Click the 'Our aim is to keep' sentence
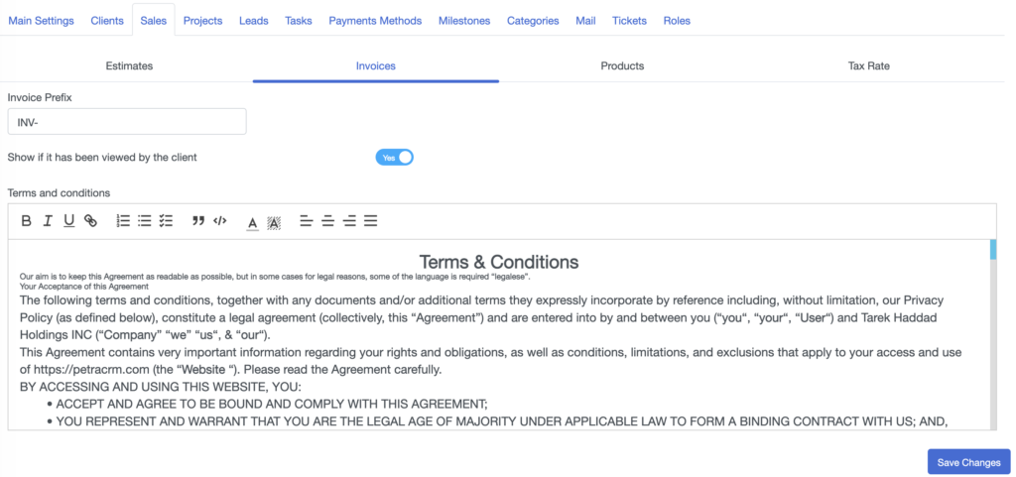Viewport: 1016px width, 477px height. pos(276,277)
